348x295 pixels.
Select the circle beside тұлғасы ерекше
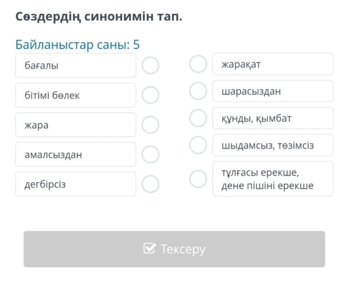point(198,179)
